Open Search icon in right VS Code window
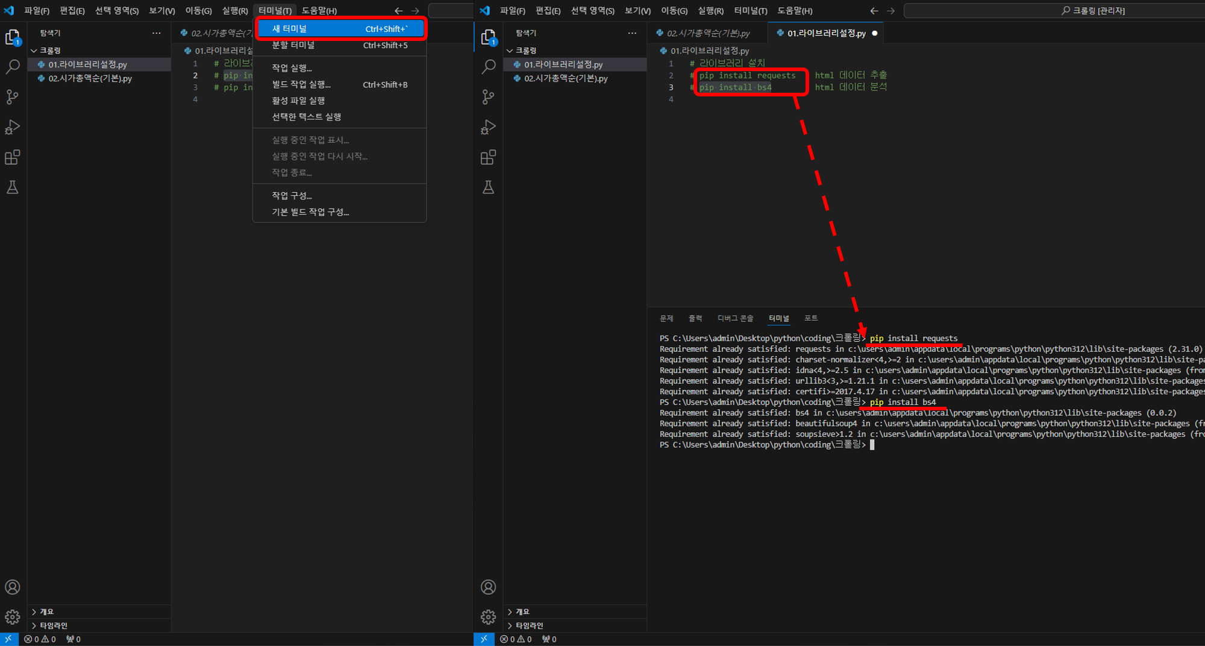The width and height of the screenshot is (1205, 646). [489, 67]
